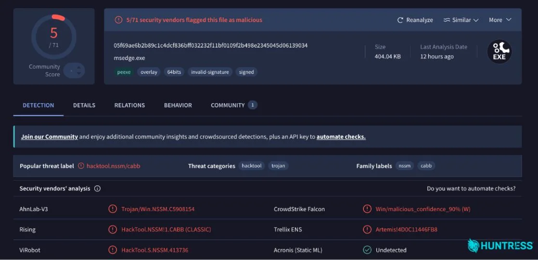Image resolution: width=538 pixels, height=260 pixels.
Task: Click the Similar icon
Action: (x=447, y=20)
